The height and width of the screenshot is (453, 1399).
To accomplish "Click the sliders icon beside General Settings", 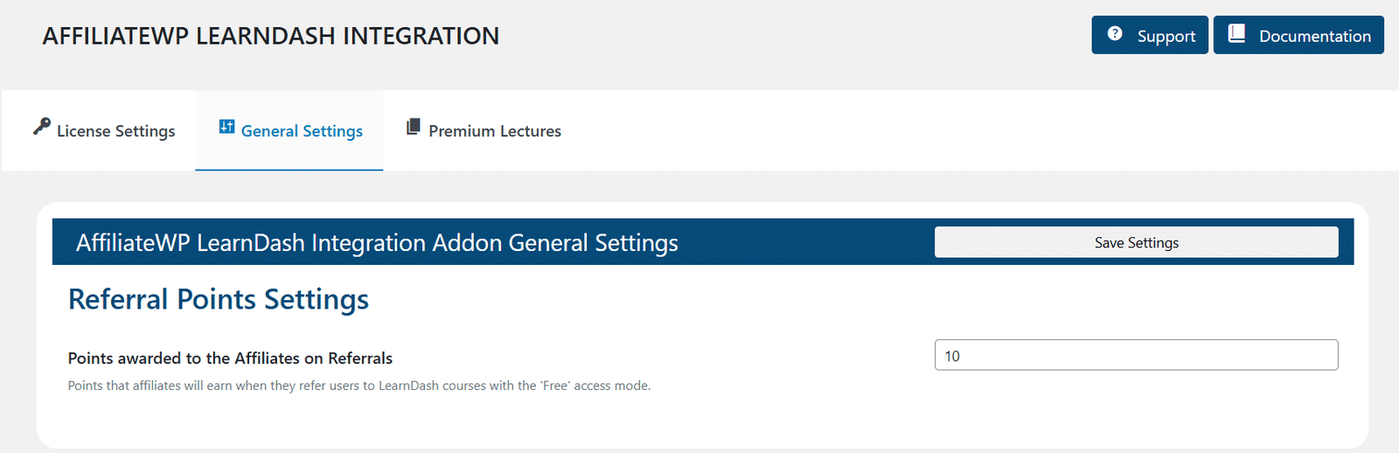I will coord(226,127).
